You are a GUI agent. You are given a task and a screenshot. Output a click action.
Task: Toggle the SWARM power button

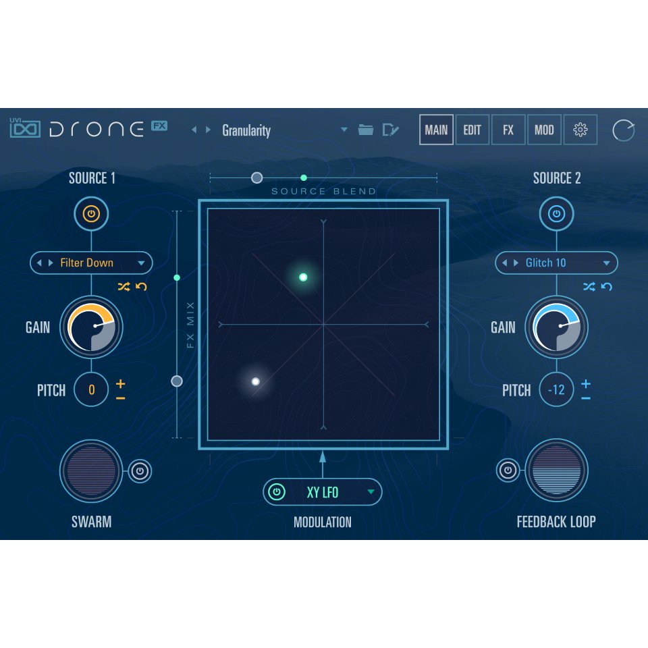pyautogui.click(x=140, y=471)
